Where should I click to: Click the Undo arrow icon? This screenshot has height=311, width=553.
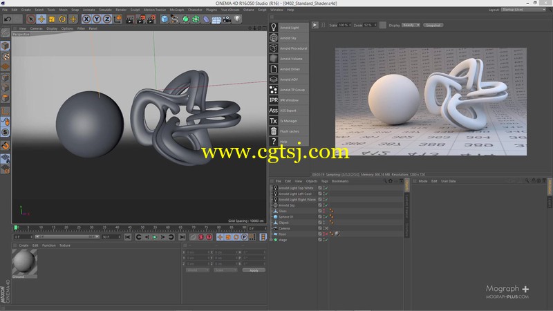point(8,19)
